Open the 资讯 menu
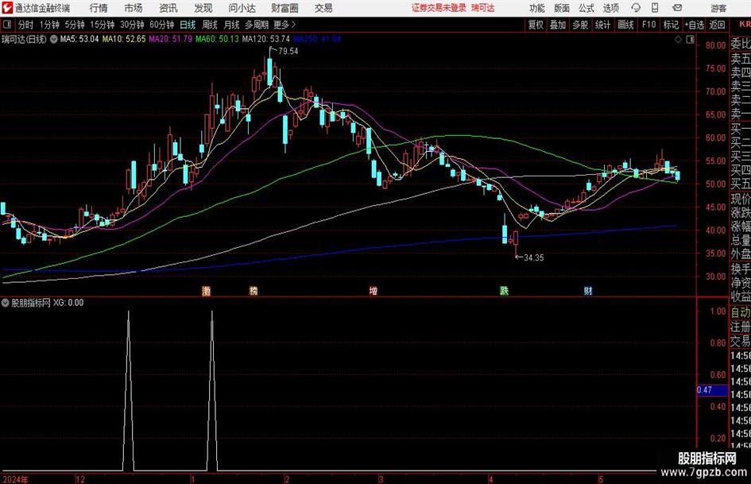 tap(168, 8)
